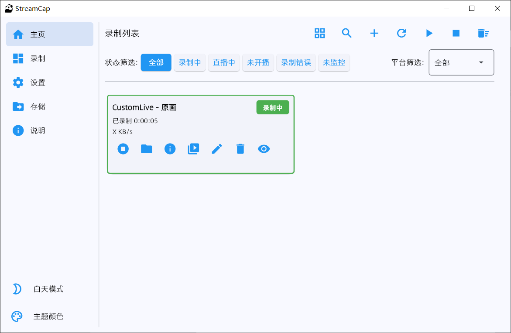The image size is (511, 333).
Task: View info of the CustomLive recording
Action: point(170,148)
